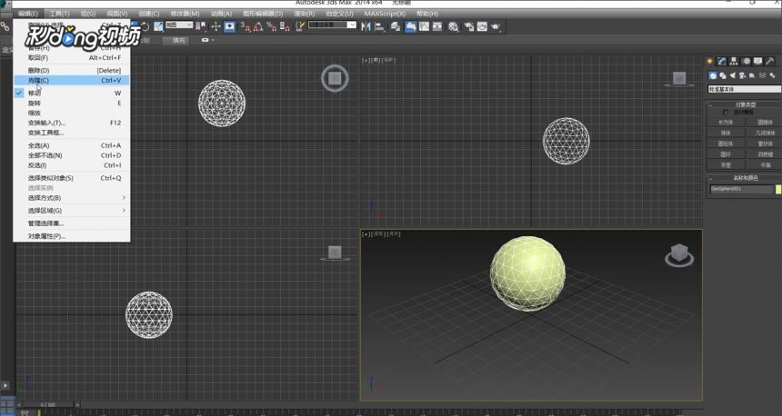Choose 全选(A) from the Edit menu
This screenshot has width=782, height=416.
pos(72,145)
